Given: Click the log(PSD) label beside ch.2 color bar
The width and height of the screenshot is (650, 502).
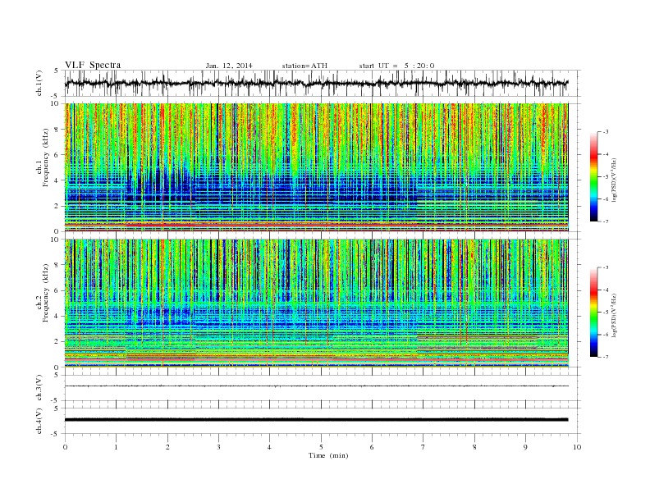Looking at the screenshot, I should pos(616,315).
